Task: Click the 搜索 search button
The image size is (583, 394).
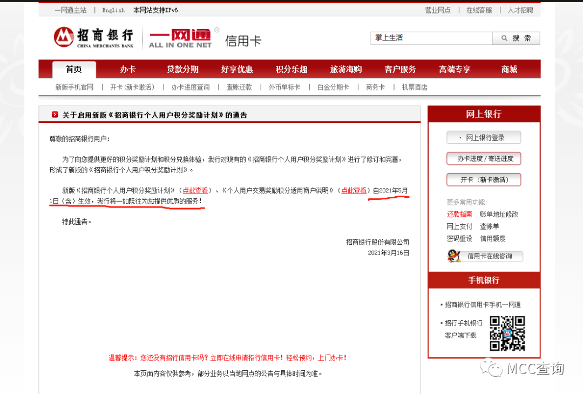Action: (516, 38)
